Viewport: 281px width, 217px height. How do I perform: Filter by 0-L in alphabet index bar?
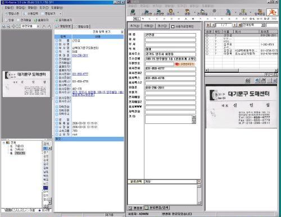click(x=252, y=19)
